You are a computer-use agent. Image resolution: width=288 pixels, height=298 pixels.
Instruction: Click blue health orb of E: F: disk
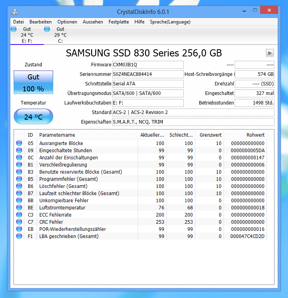click(x=14, y=29)
